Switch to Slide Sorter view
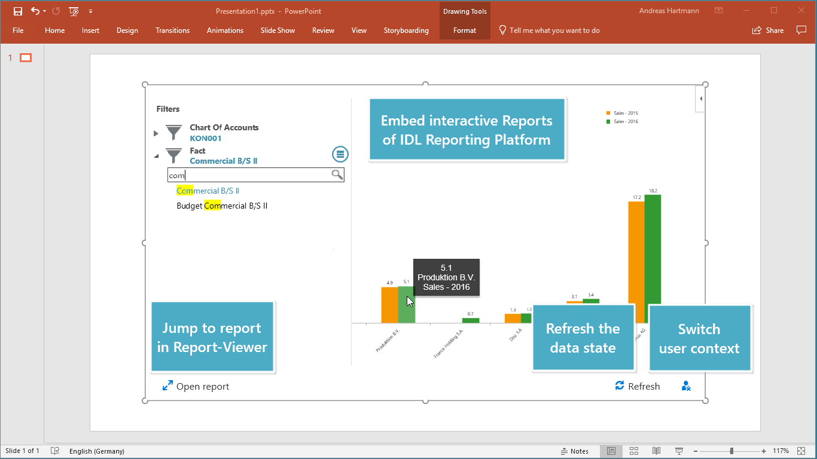817x459 pixels. [634, 451]
